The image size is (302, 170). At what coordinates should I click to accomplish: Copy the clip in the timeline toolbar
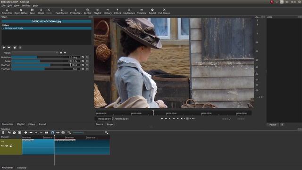coord(15,133)
